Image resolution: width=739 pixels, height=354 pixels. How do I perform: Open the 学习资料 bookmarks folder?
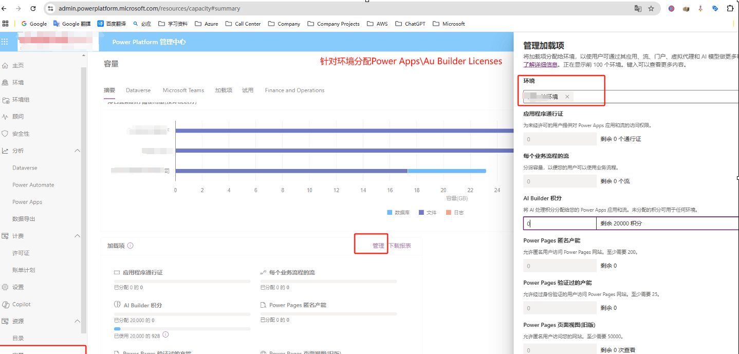(173, 24)
